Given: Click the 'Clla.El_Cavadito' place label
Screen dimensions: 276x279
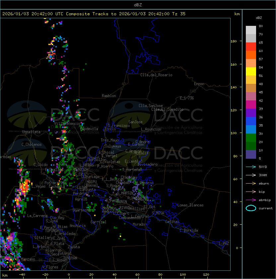Looking at the screenshot, I should [167, 109].
